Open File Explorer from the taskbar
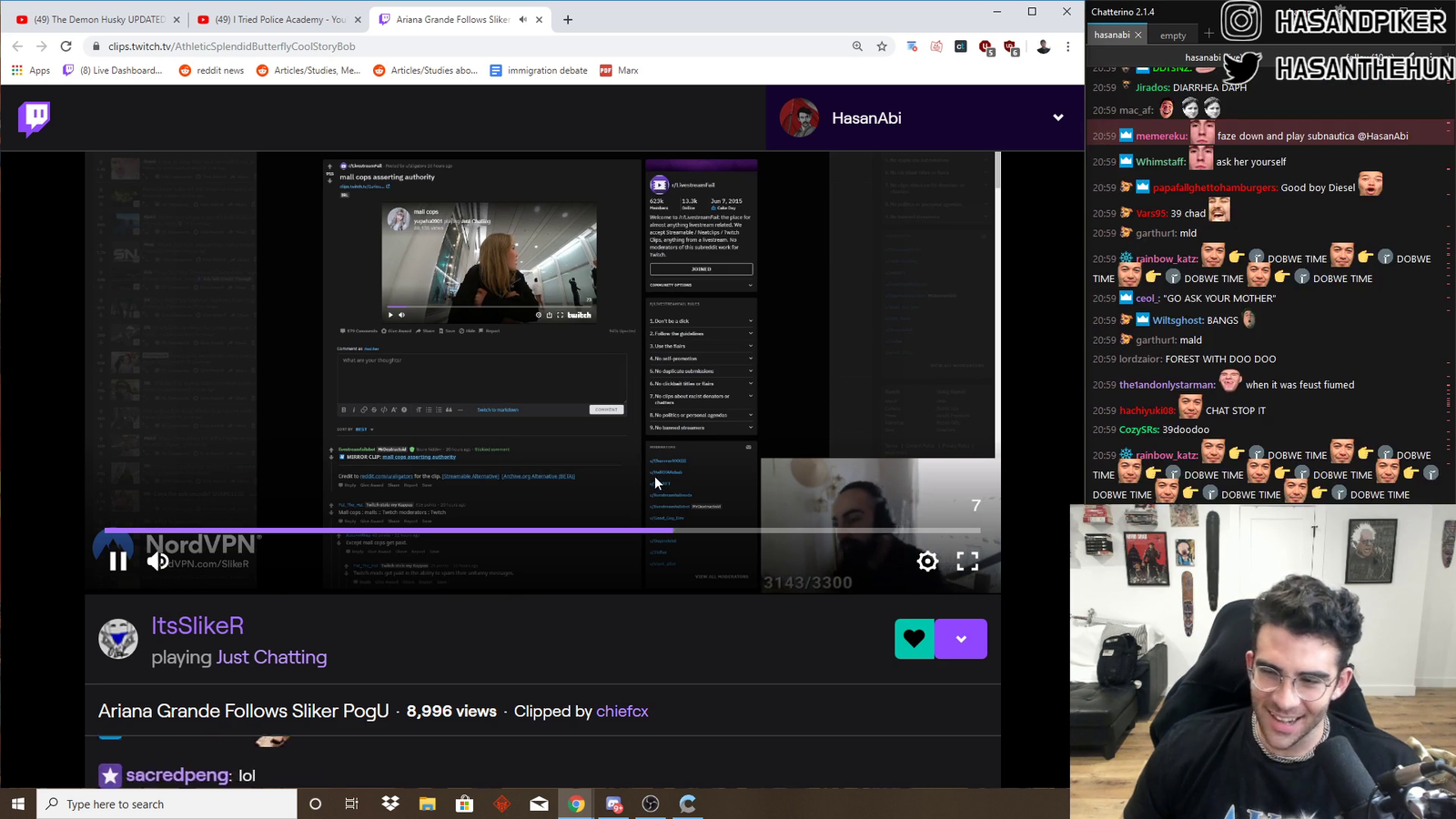The height and width of the screenshot is (819, 1456). [428, 804]
